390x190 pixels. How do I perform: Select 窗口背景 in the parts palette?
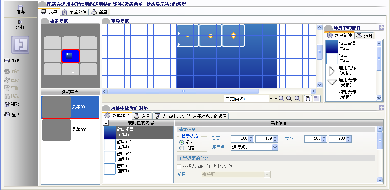[351, 46]
